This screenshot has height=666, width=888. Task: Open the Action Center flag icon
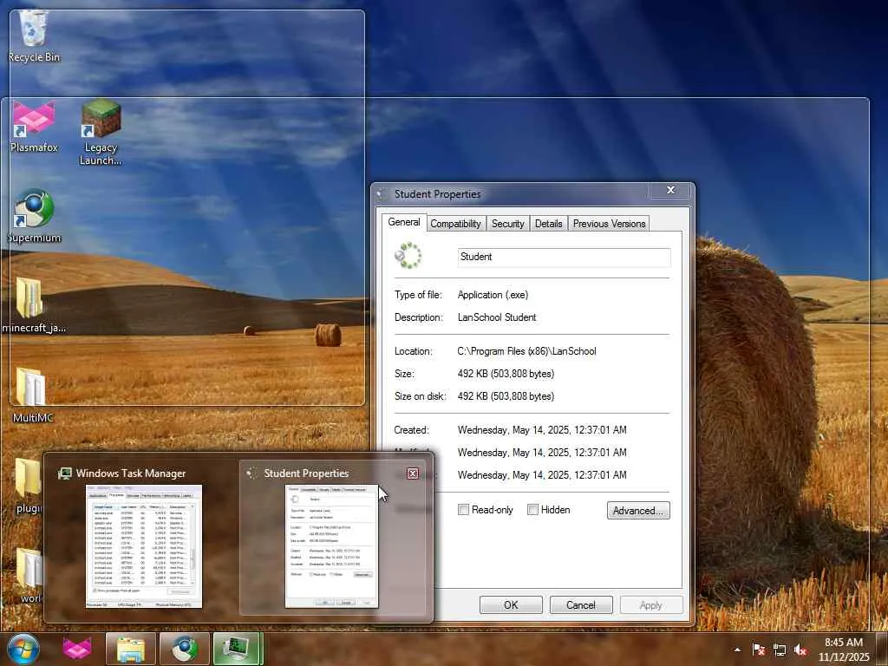tap(758, 650)
